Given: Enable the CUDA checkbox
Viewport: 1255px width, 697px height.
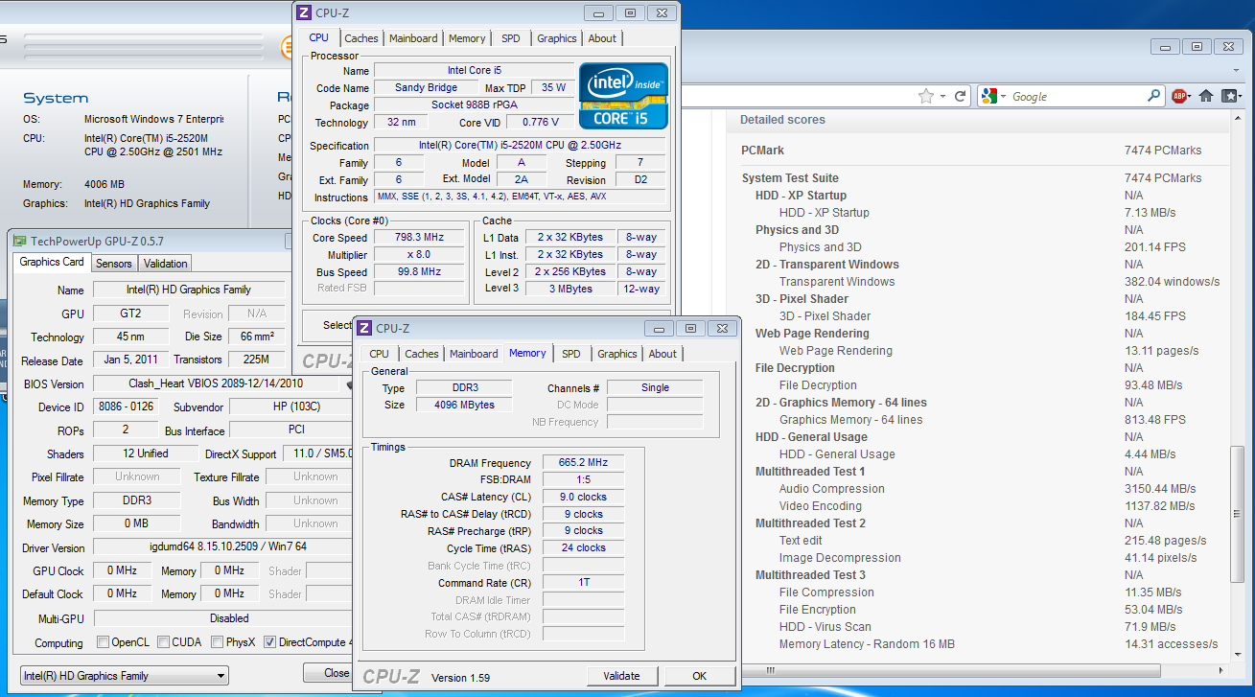Looking at the screenshot, I should tap(164, 642).
